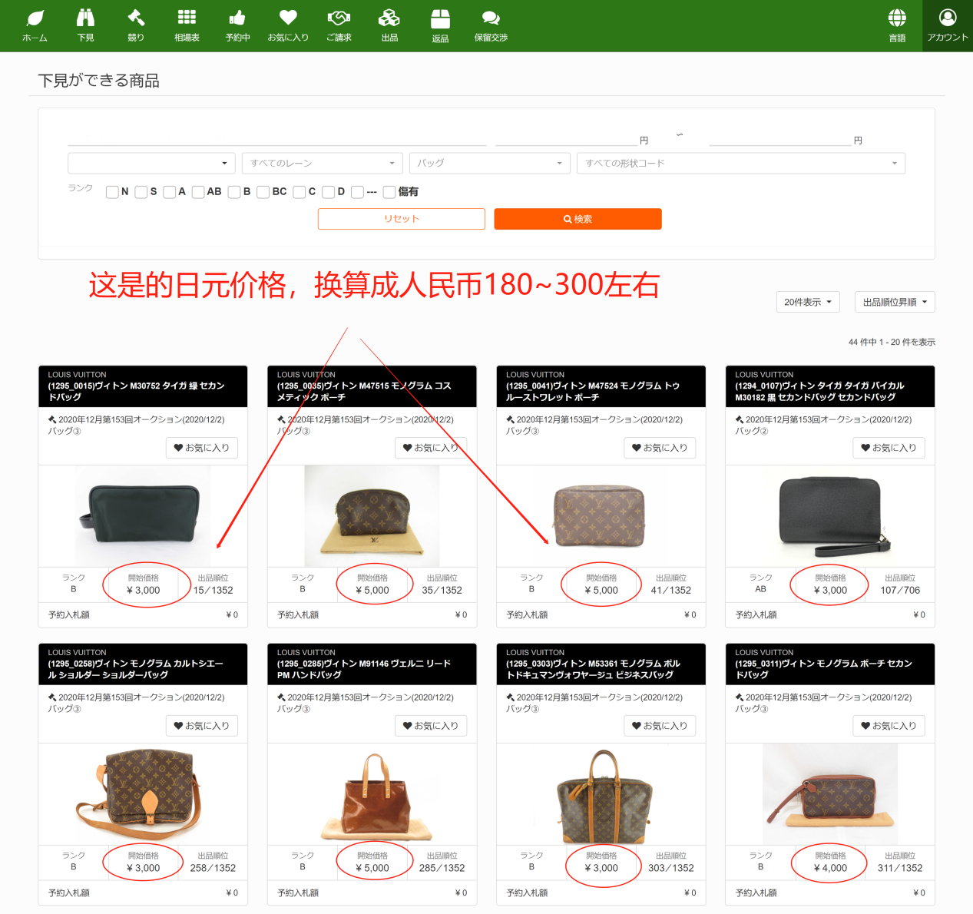Open monogram cosmetic pouch thumbnail
The height and width of the screenshot is (914, 973).
(x=372, y=516)
